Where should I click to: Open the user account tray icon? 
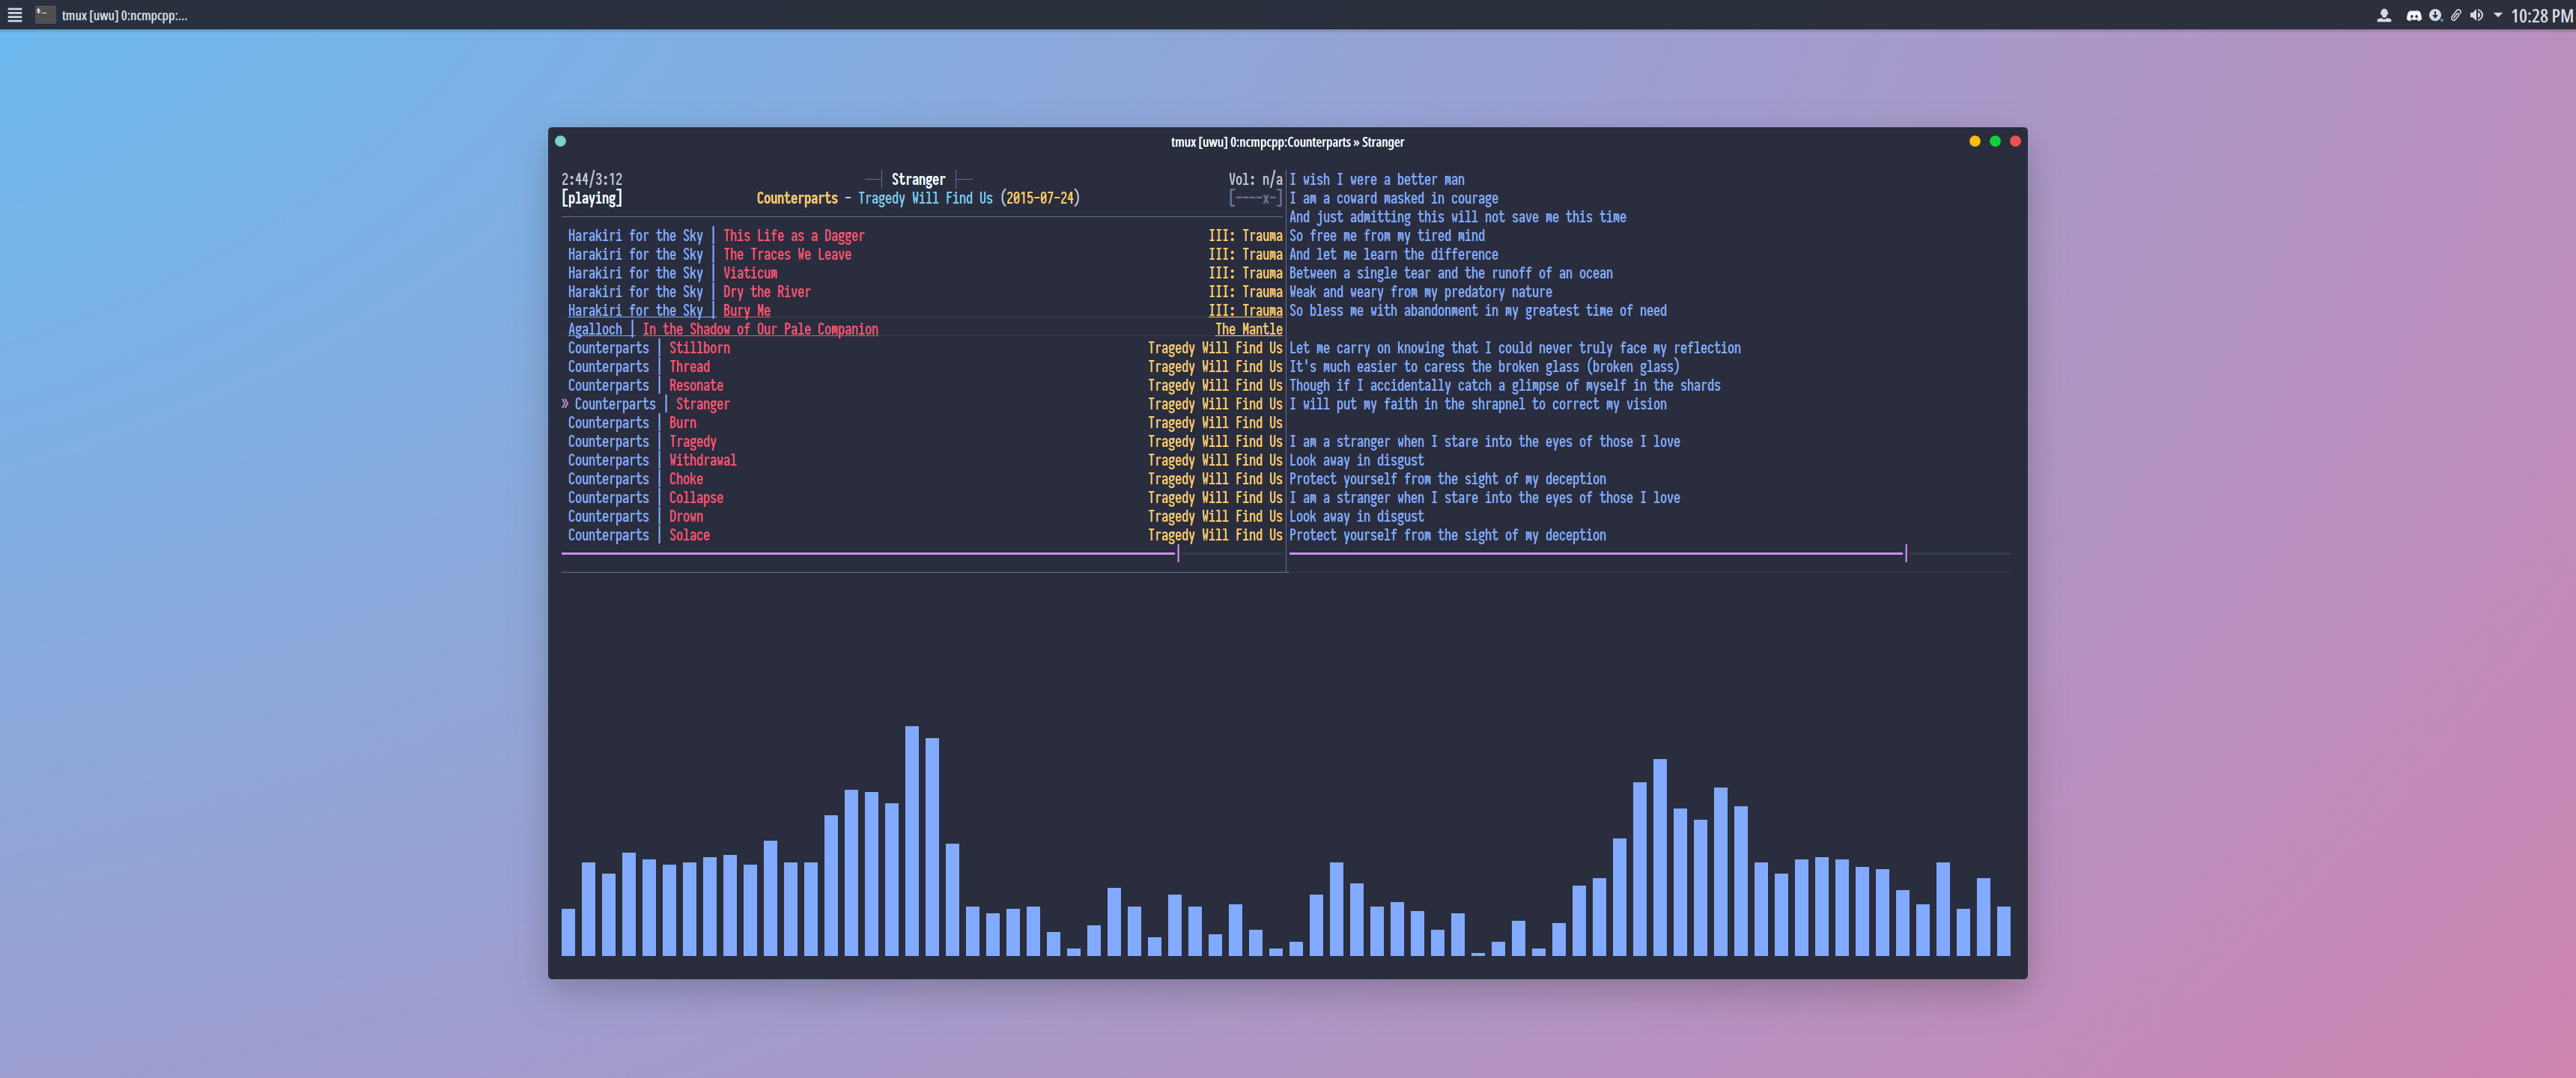tap(2384, 15)
